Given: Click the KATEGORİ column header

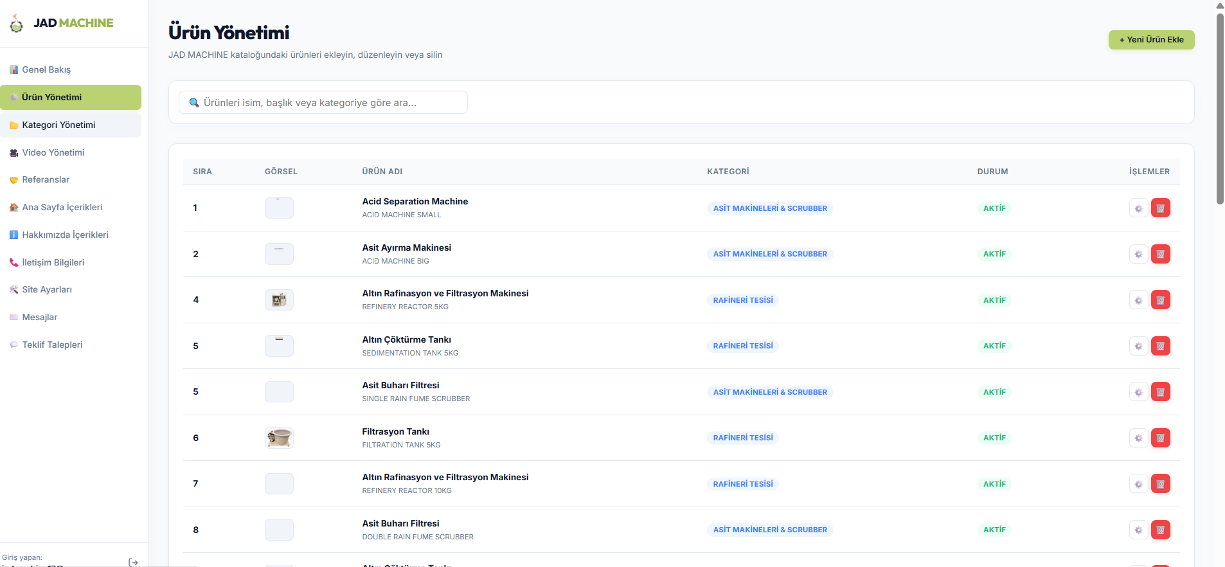Looking at the screenshot, I should click(728, 172).
